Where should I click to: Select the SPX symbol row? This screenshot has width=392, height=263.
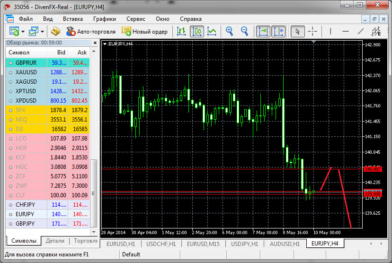click(x=47, y=110)
